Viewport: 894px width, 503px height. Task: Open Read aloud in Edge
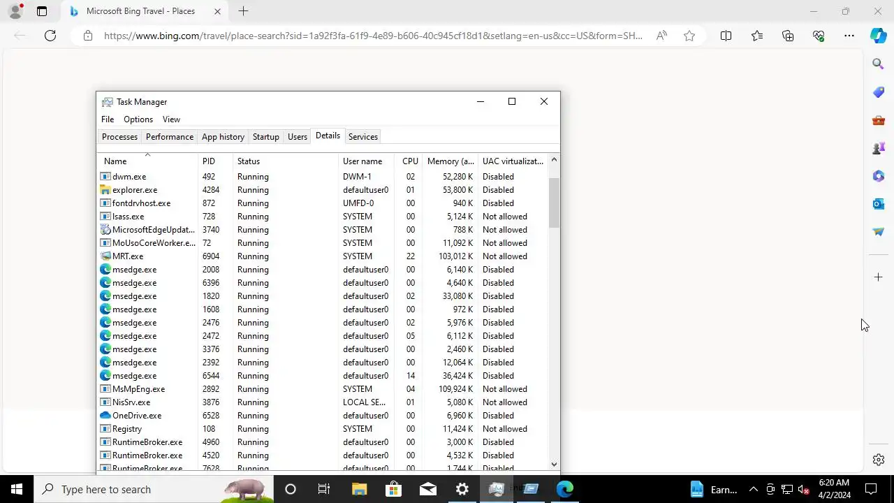661,36
